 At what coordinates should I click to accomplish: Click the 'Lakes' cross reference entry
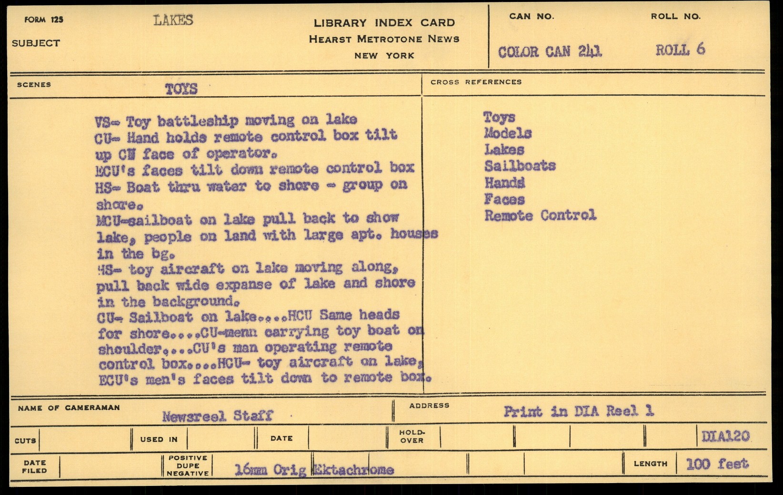[x=504, y=150]
